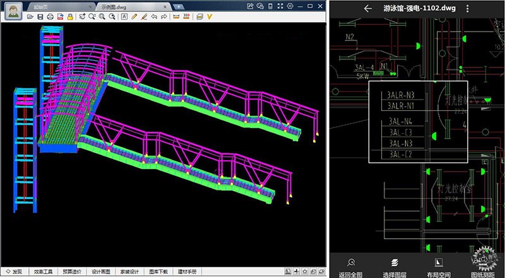505x278 pixels.
Task: Click the yellow V VIP icon
Action: click(210, 17)
